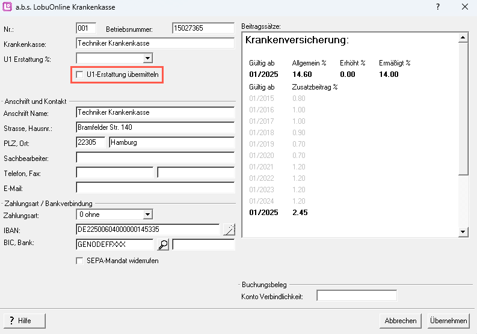Click the Betriebsnummer input field
The width and height of the screenshot is (477, 334).
(203, 28)
